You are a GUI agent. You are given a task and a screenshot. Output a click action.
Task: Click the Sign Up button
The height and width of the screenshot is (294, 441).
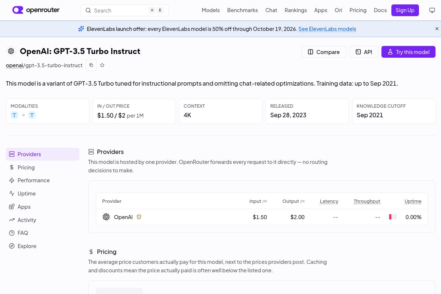click(405, 10)
